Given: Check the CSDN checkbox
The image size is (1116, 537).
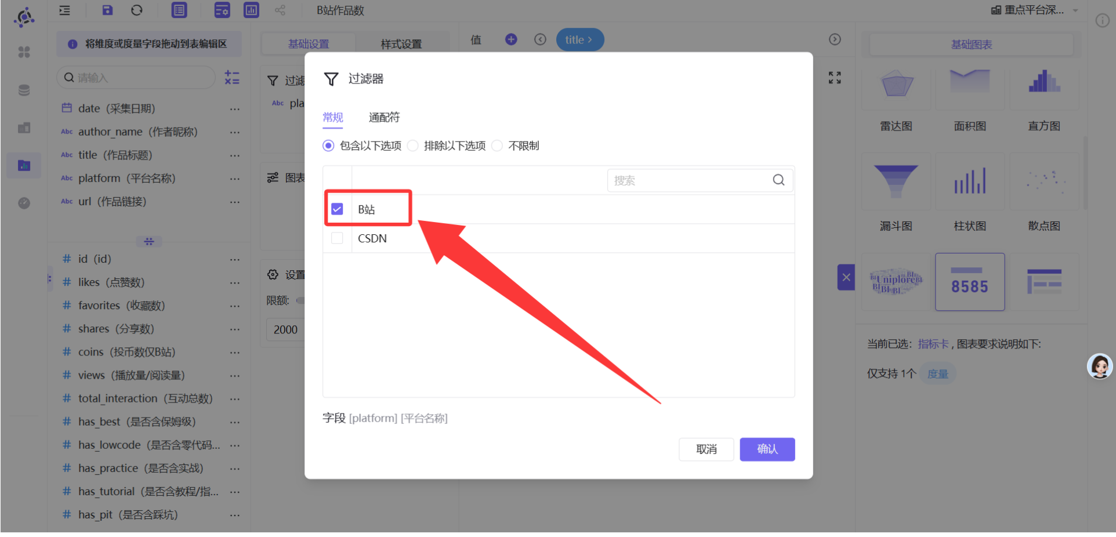Looking at the screenshot, I should pyautogui.click(x=337, y=238).
